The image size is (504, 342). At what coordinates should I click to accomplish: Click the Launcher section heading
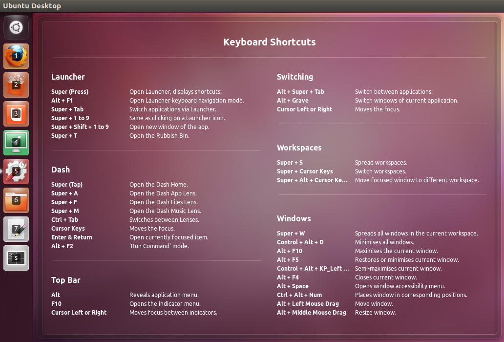[68, 77]
